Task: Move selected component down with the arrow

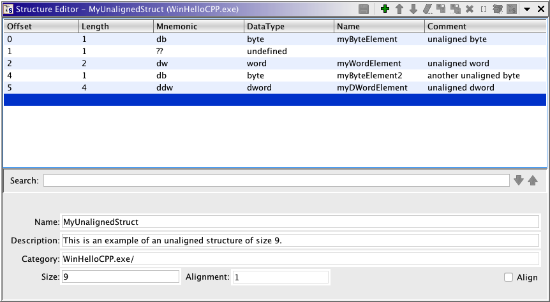Action: (x=413, y=9)
